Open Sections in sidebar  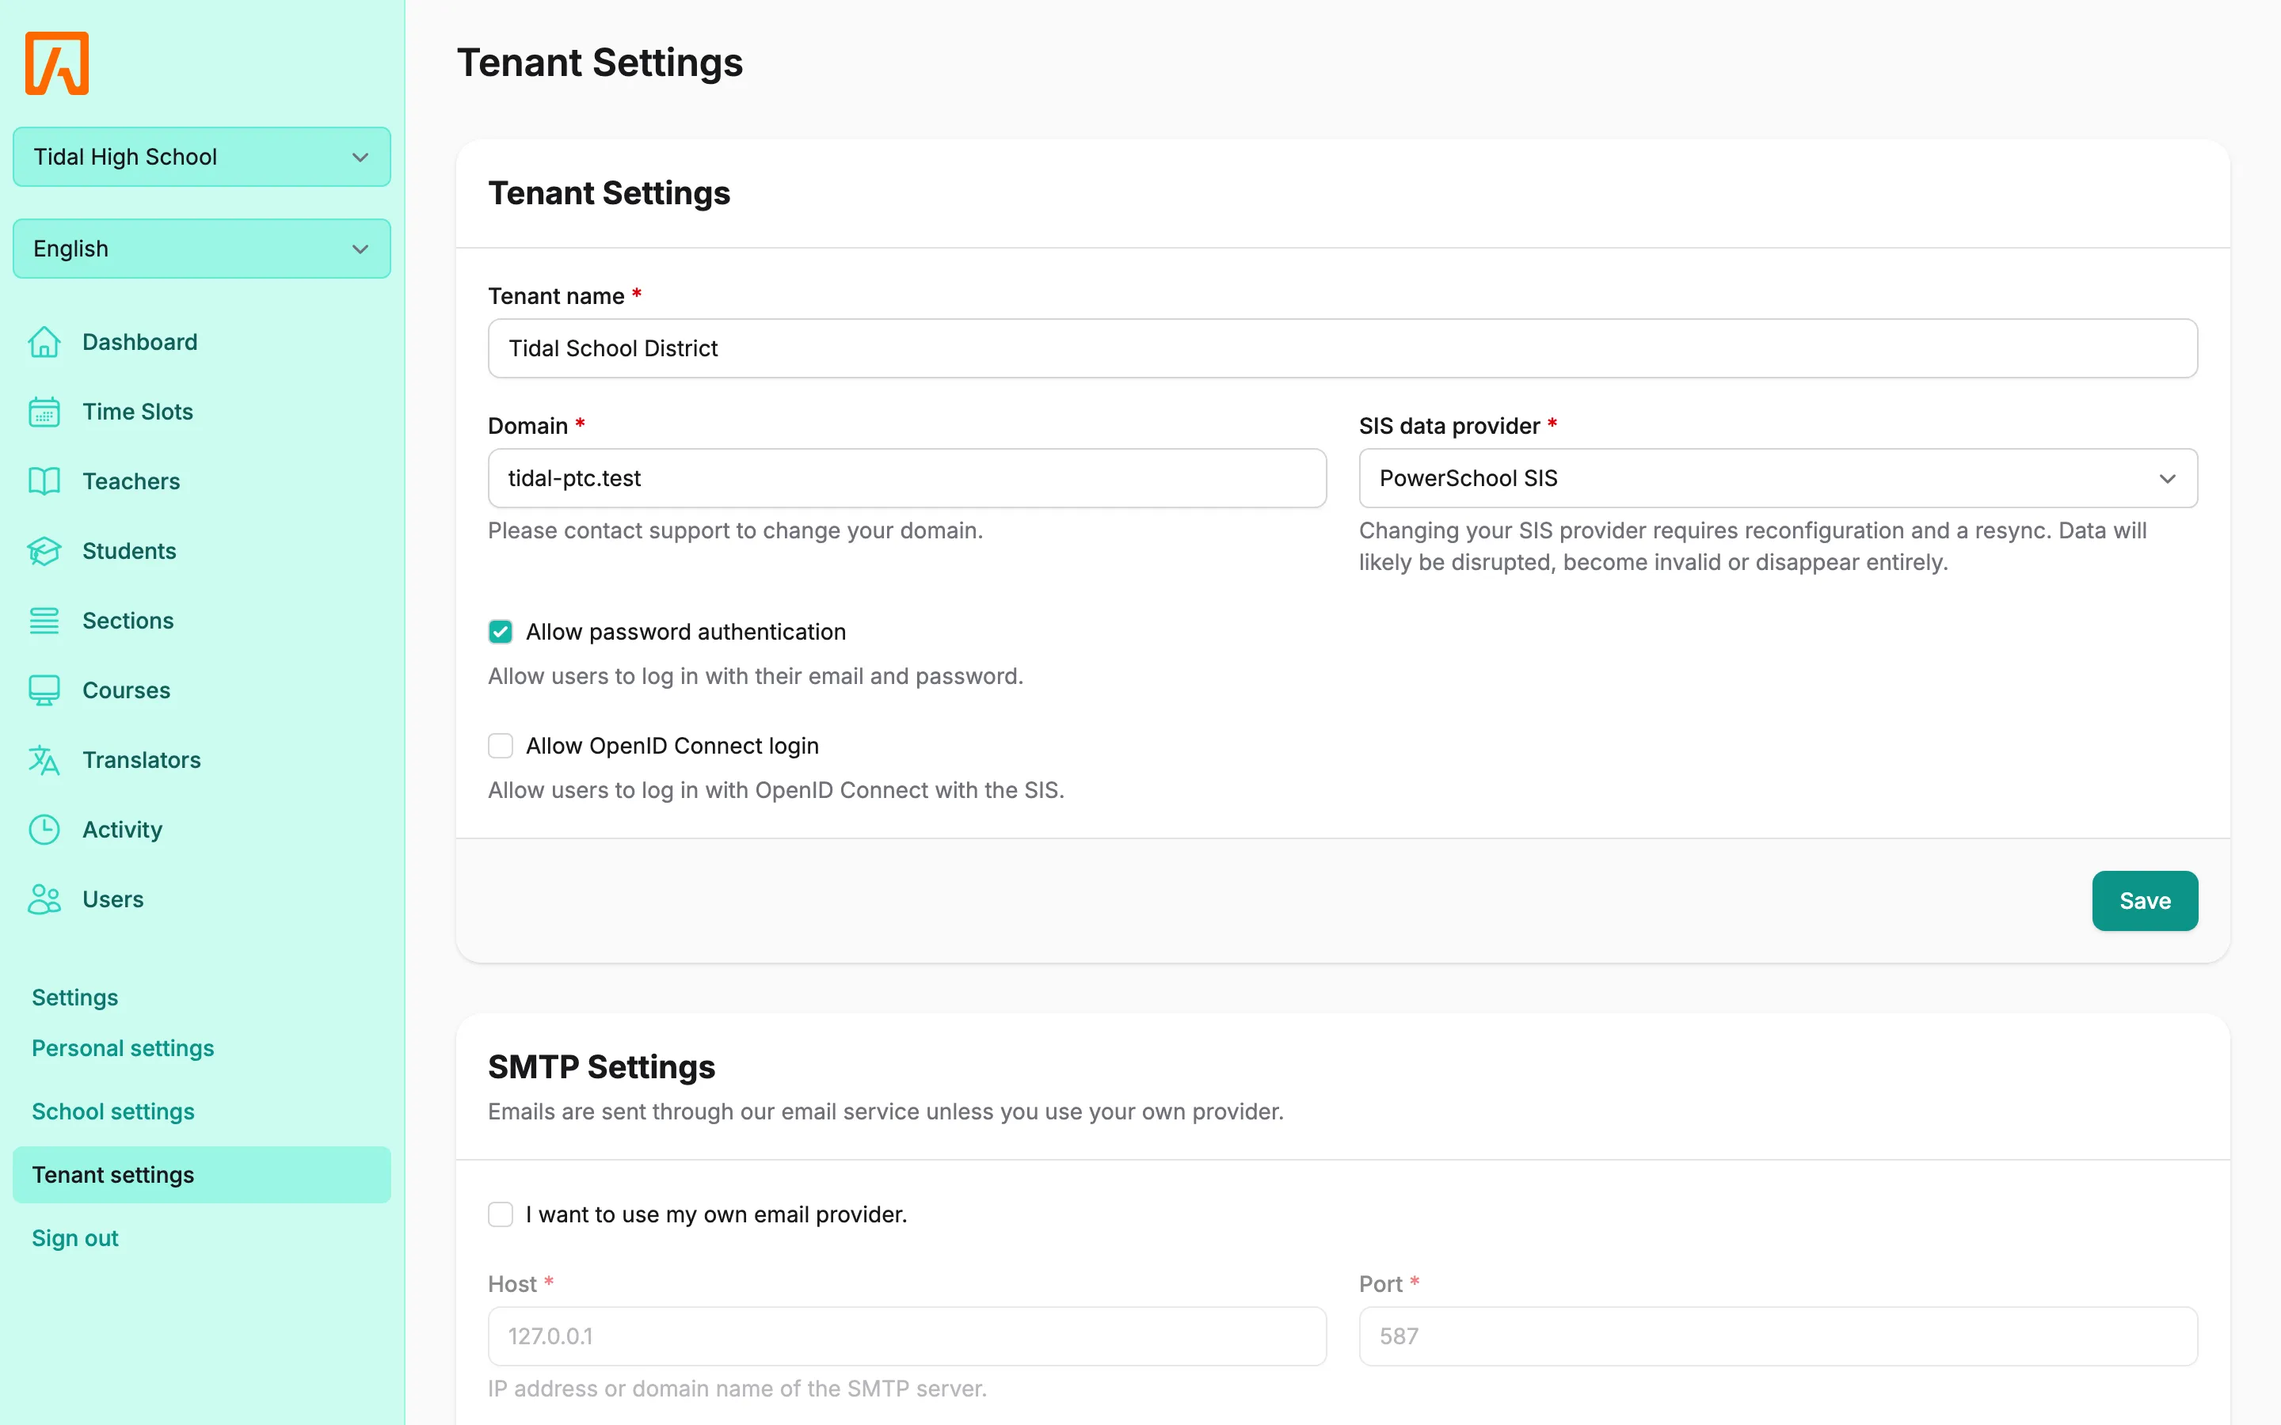[x=128, y=621]
